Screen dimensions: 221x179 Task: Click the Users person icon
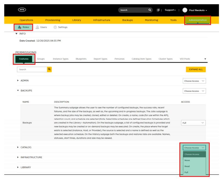[37, 27]
